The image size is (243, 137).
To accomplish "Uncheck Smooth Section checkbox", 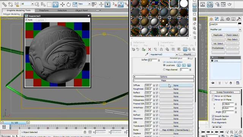I will click(213, 116).
